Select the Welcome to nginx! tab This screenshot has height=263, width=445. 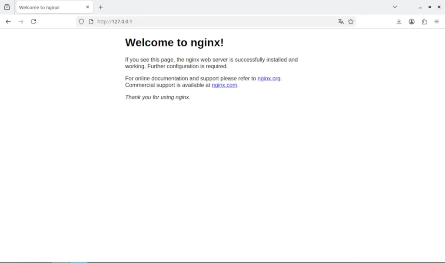click(54, 7)
